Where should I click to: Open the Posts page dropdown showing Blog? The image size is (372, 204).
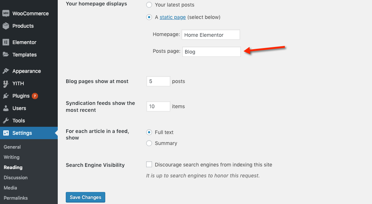tap(211, 52)
